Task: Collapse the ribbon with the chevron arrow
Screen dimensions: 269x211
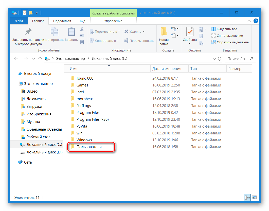Action: coord(249,21)
